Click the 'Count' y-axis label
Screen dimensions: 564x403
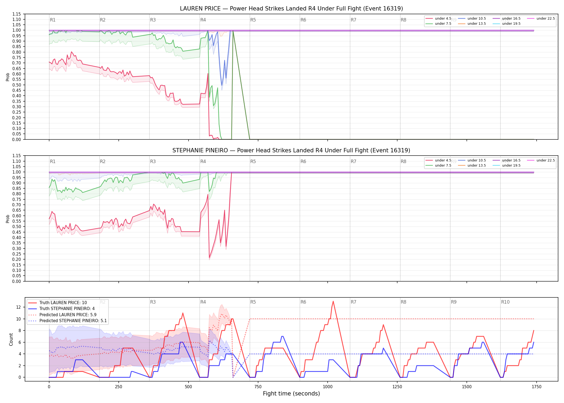(11, 339)
